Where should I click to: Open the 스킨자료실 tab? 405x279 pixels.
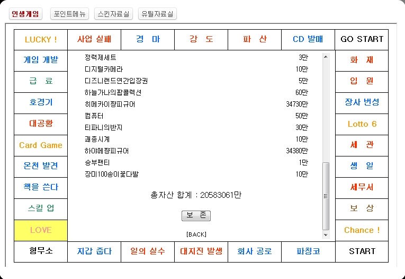pyautogui.click(x=113, y=14)
